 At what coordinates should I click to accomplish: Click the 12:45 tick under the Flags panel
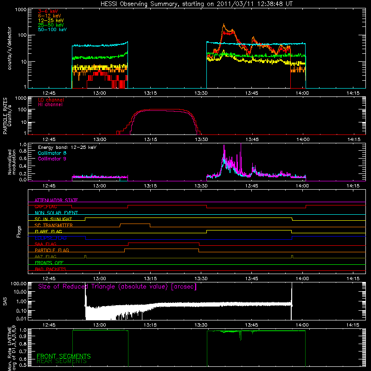coord(49,279)
